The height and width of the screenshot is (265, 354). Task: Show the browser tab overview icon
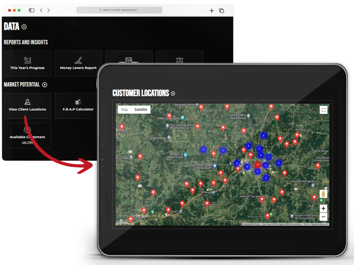(221, 11)
